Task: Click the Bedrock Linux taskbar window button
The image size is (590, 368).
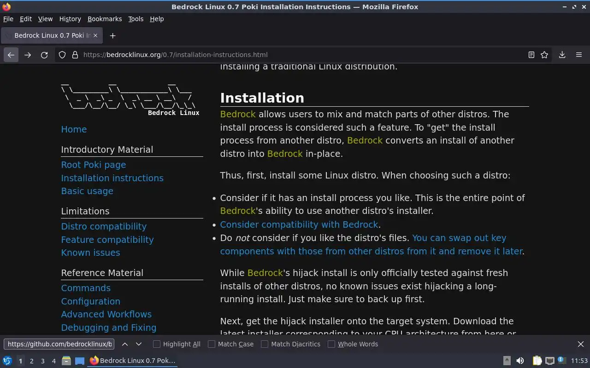Action: 133,361
